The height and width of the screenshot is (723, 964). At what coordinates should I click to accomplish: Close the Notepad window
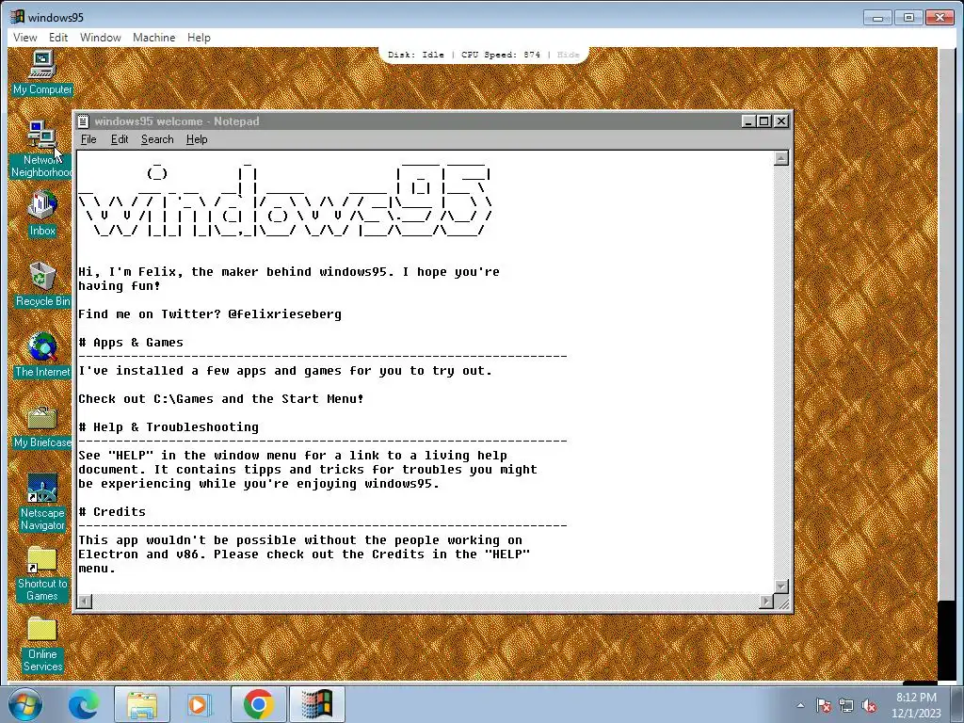(x=781, y=121)
